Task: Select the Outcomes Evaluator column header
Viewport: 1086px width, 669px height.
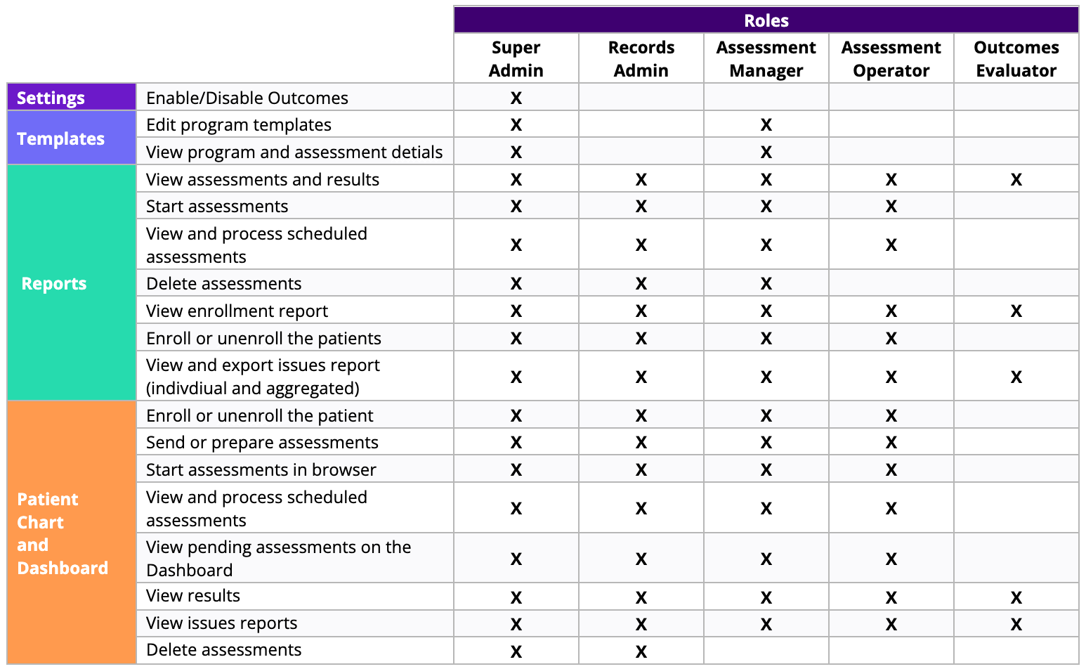Action: point(1016,58)
